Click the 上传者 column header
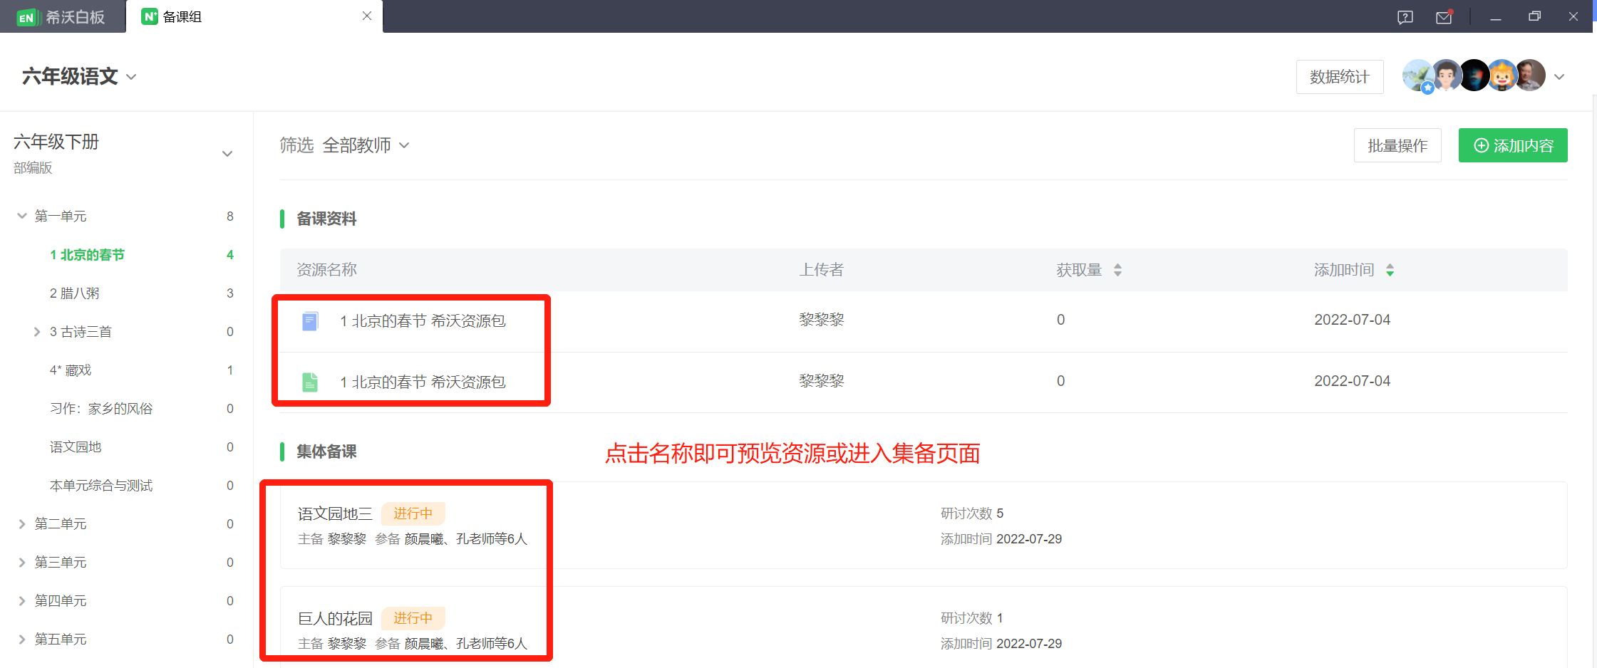 pyautogui.click(x=821, y=270)
